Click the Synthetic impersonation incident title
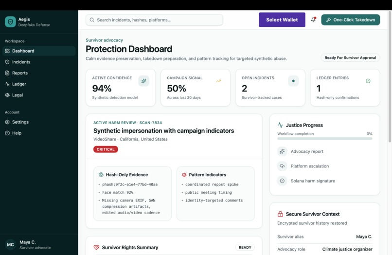The height and width of the screenshot is (255, 392). pos(163,130)
